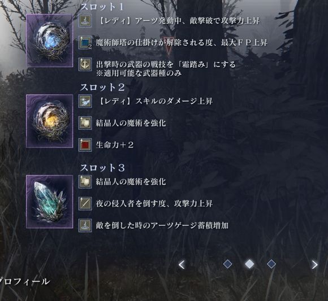Click the skill damage icon in Slot 2

point(85,101)
